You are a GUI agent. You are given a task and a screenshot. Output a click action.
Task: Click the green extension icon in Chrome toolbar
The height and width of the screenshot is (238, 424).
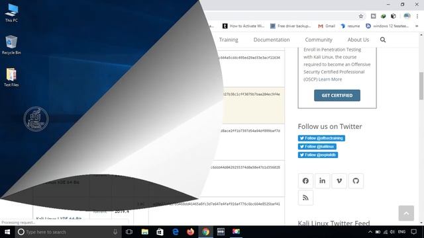pos(383,16)
